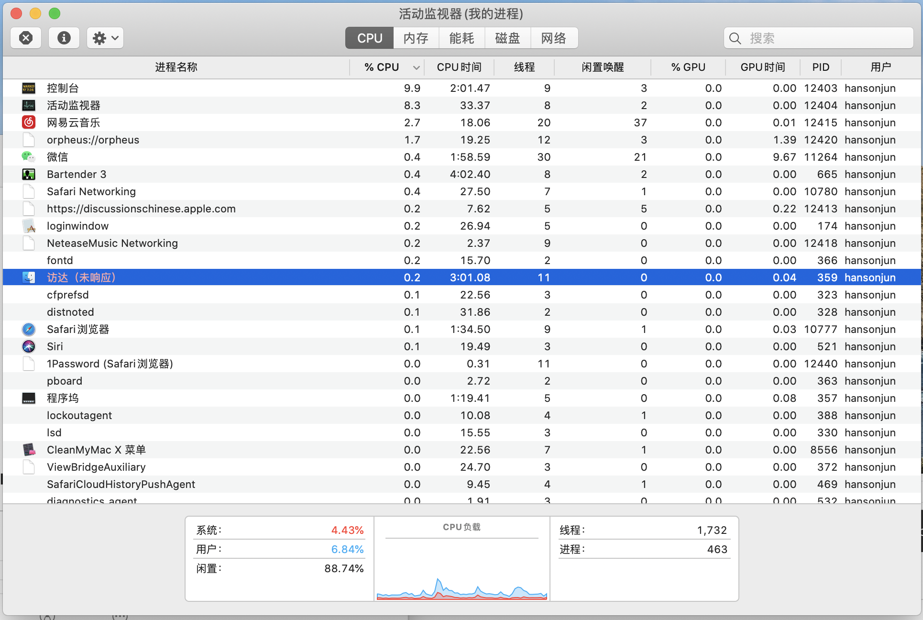
Task: Sort by the 线程 threads column header
Action: point(524,67)
